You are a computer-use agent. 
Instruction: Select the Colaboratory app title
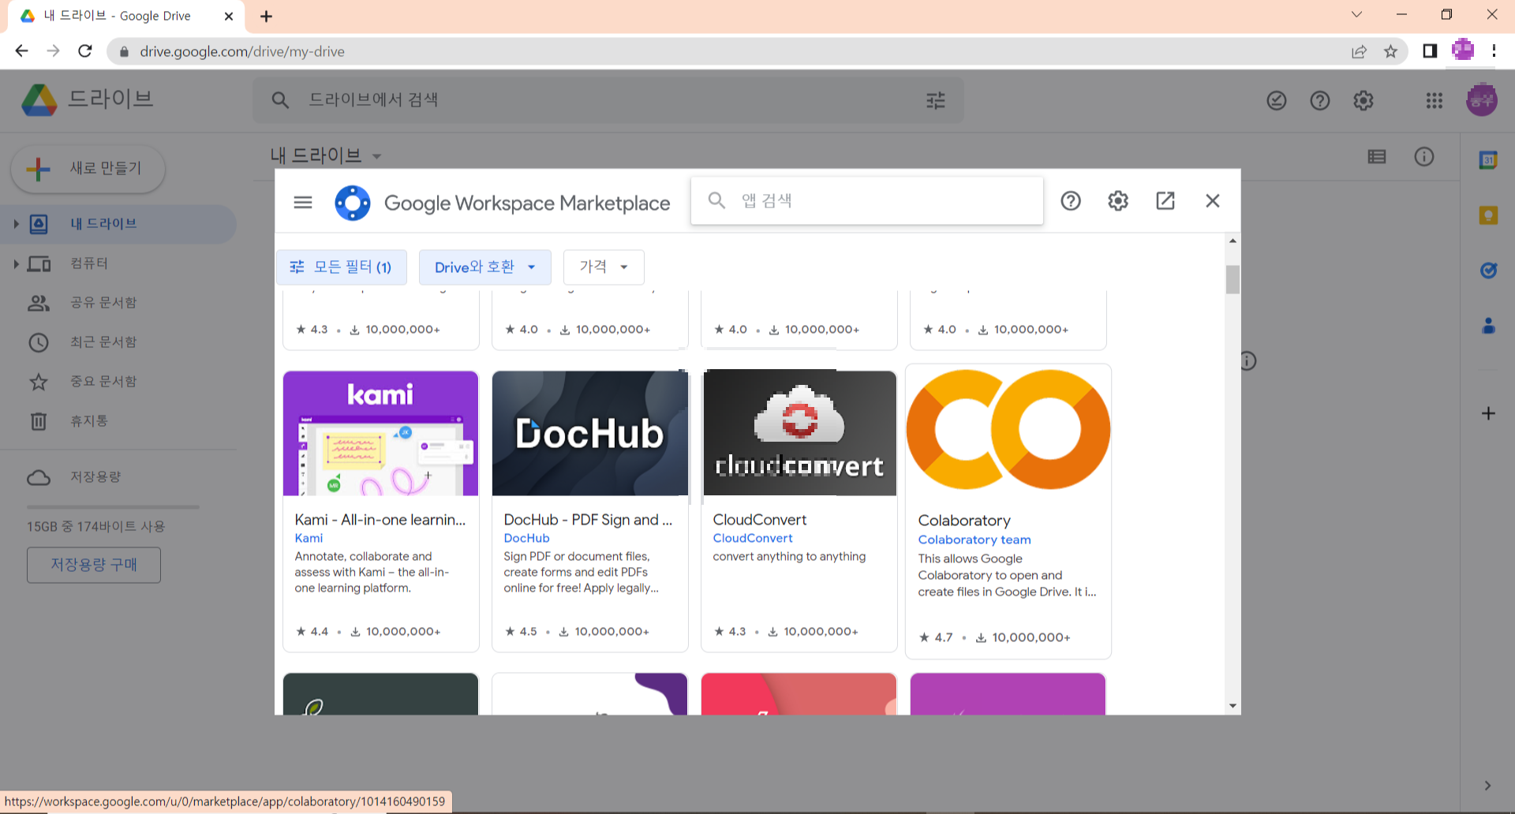(x=964, y=521)
